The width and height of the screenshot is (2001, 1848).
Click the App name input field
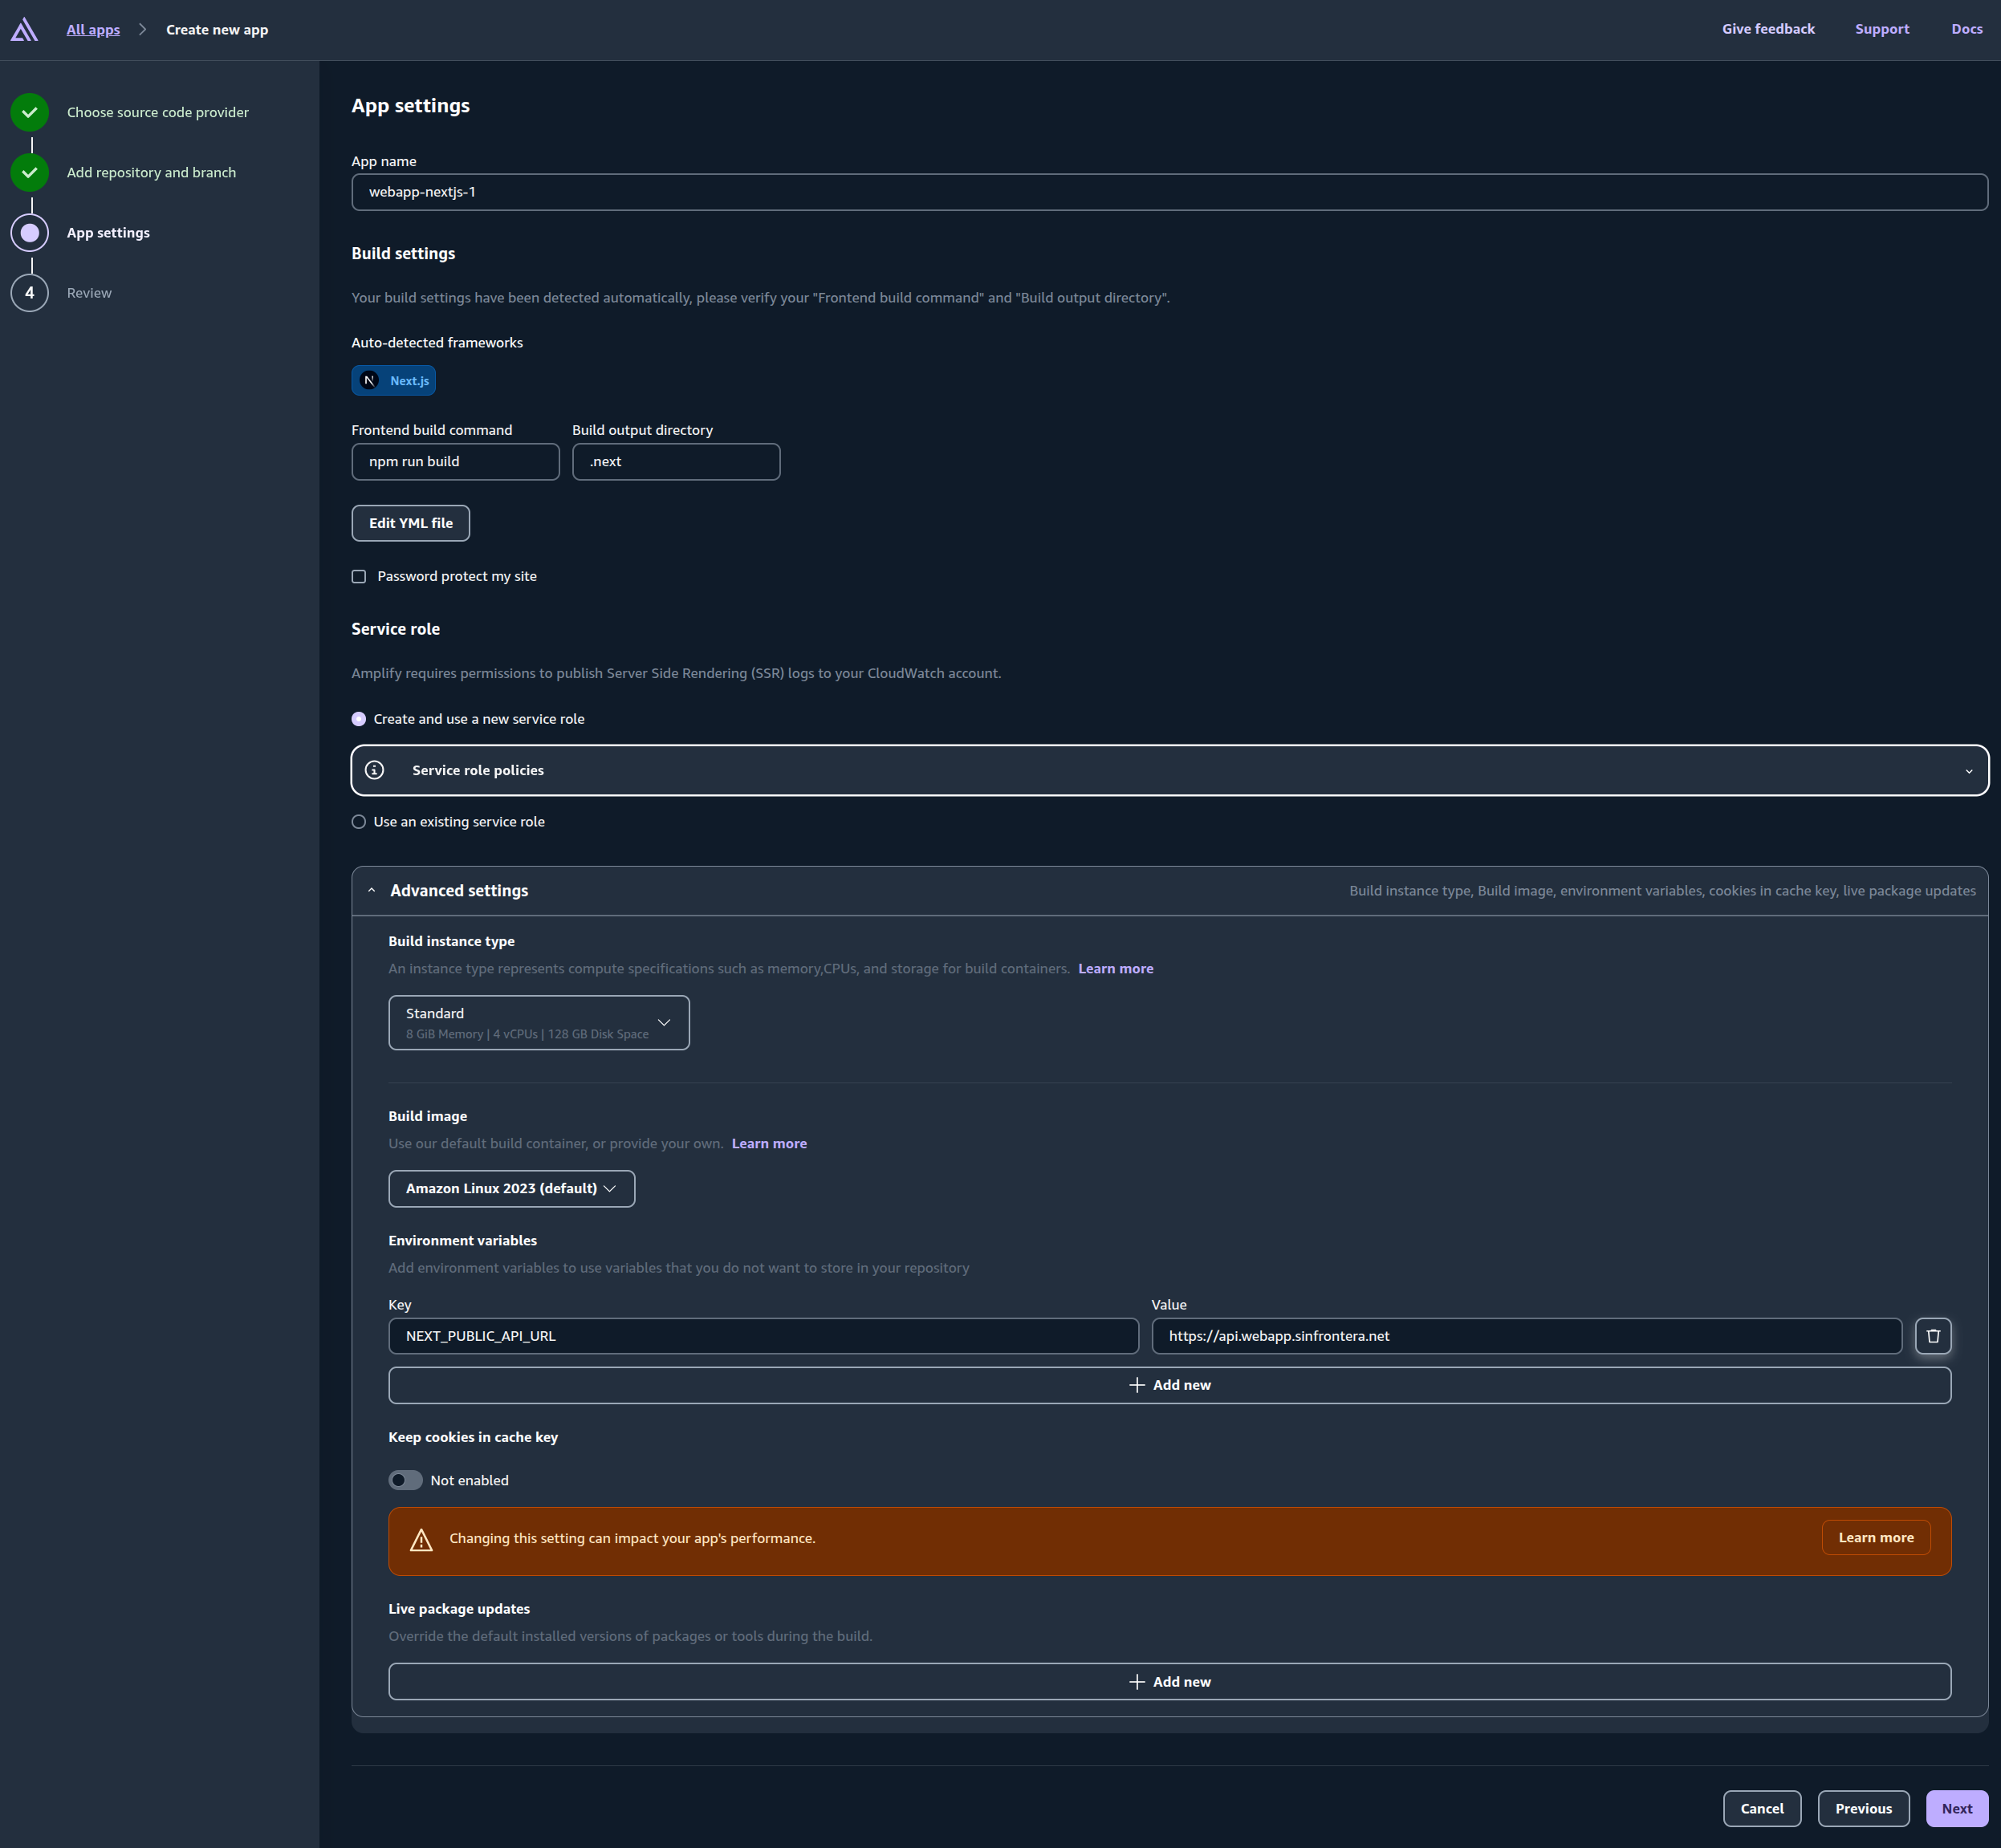[x=1168, y=192]
